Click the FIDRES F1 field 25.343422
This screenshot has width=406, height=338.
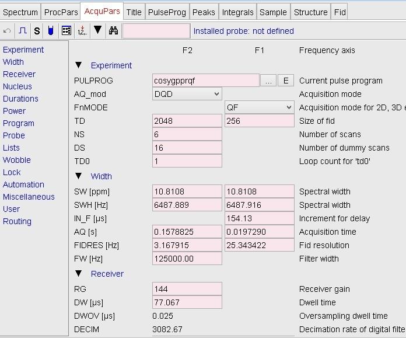point(259,245)
